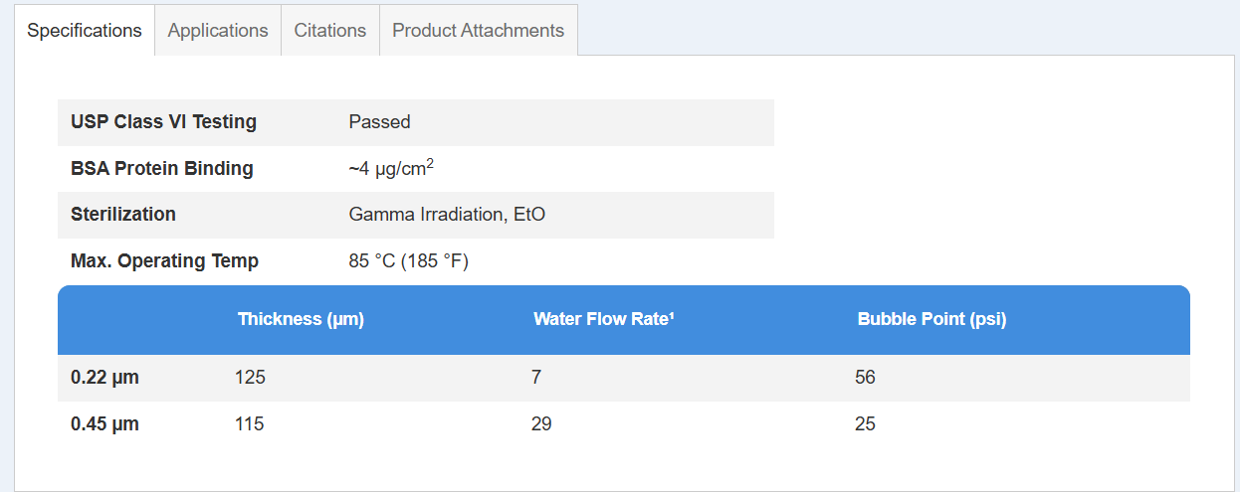Image resolution: width=1240 pixels, height=492 pixels.
Task: Select the 0.45 µm row label
Action: [104, 424]
